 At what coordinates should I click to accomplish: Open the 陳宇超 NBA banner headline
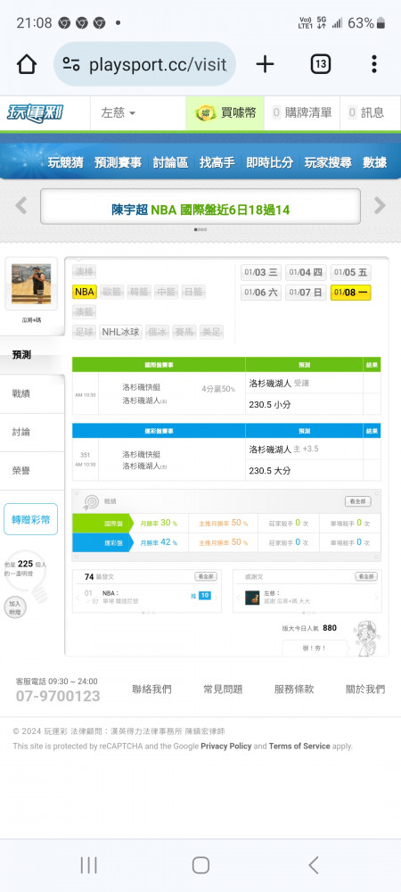pyautogui.click(x=200, y=210)
